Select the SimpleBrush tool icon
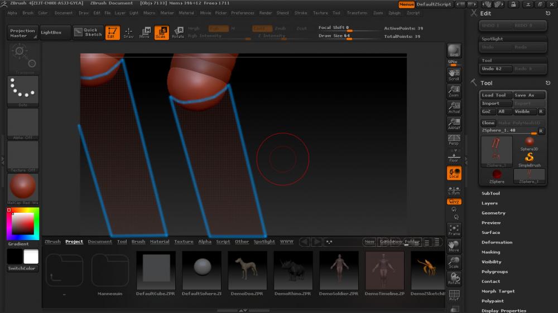 (x=529, y=159)
